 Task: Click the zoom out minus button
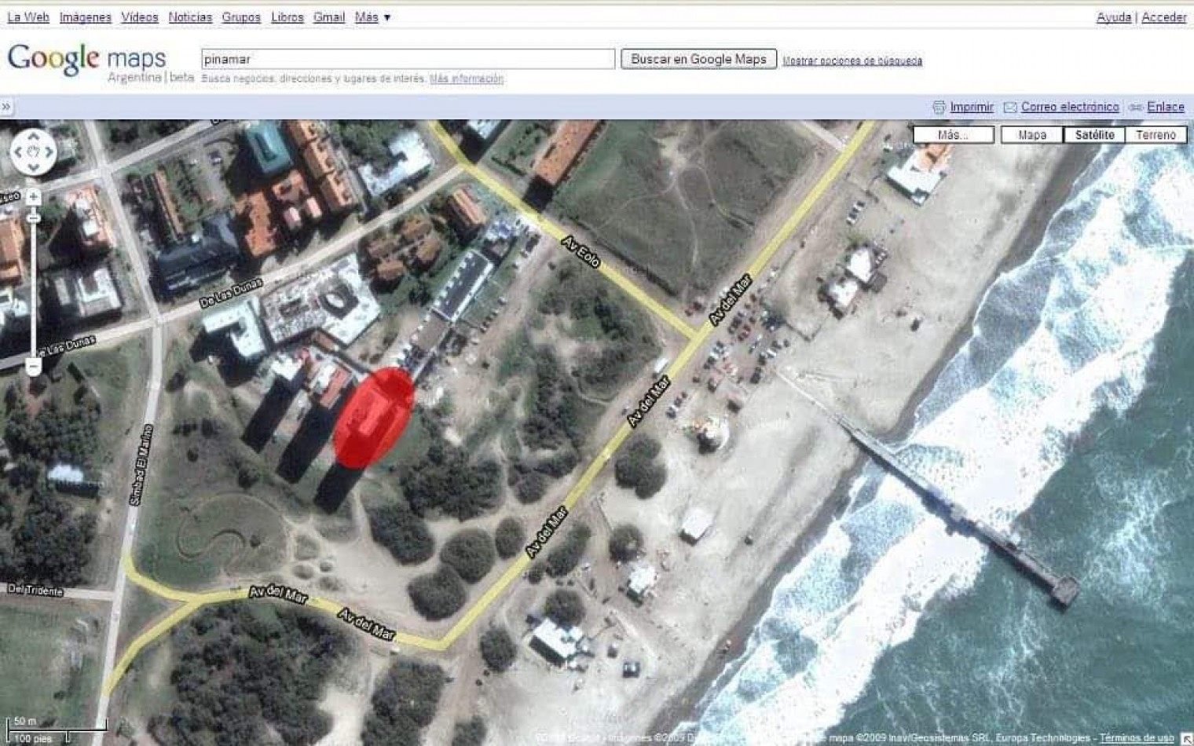pyautogui.click(x=33, y=366)
